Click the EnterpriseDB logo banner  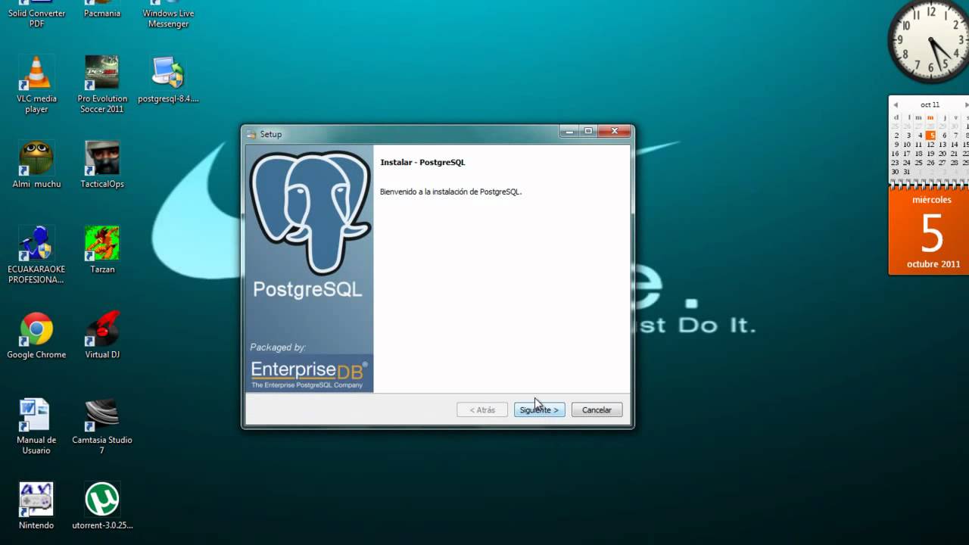point(310,373)
